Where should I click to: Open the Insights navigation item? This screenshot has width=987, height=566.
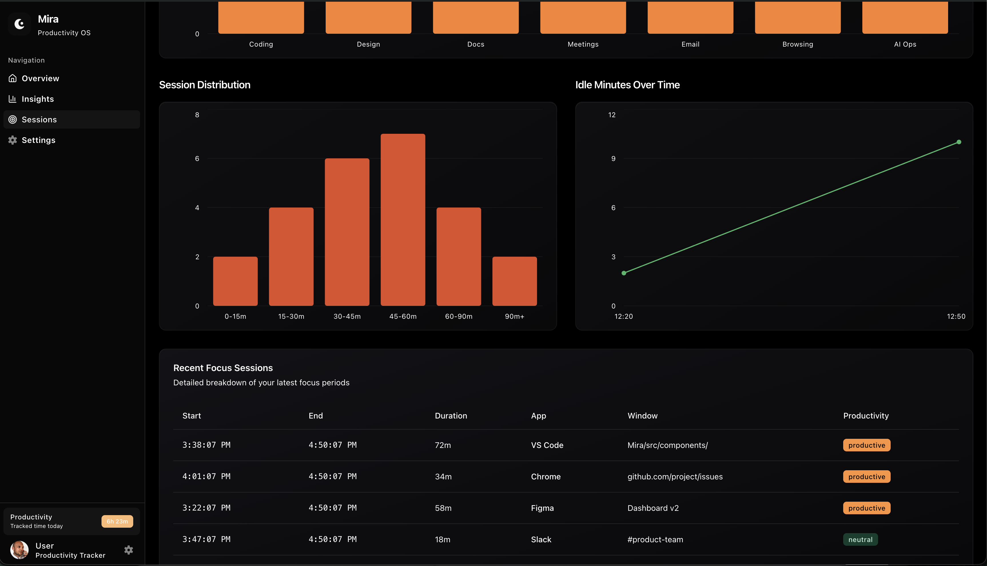tap(38, 99)
